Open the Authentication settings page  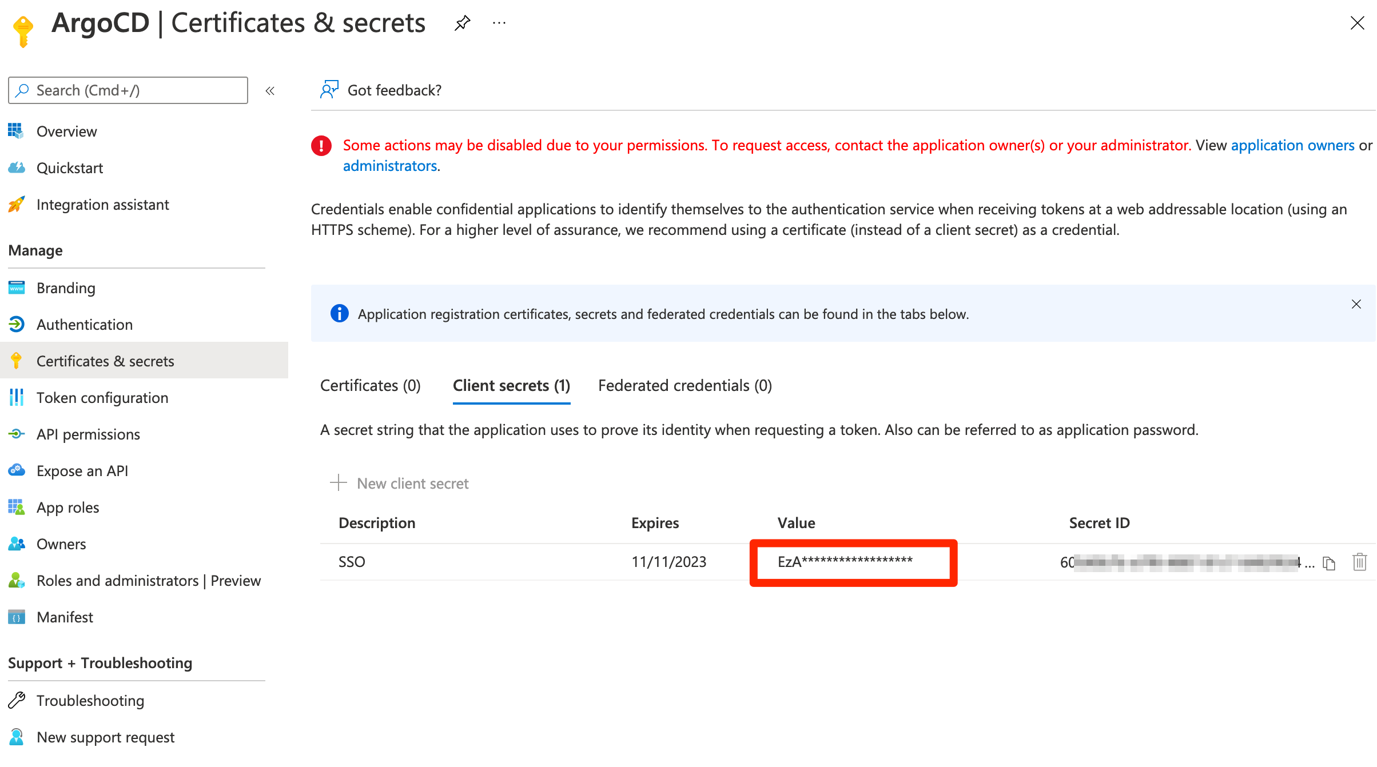84,325
